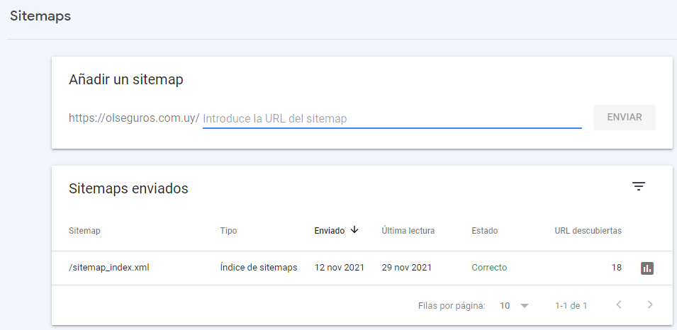677x330 pixels.
Task: Open the filter icon in Sitemaps enviados
Action: (638, 186)
